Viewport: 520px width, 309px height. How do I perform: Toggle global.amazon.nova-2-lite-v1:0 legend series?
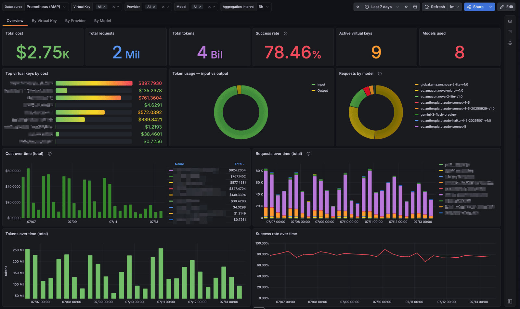[x=444, y=84]
